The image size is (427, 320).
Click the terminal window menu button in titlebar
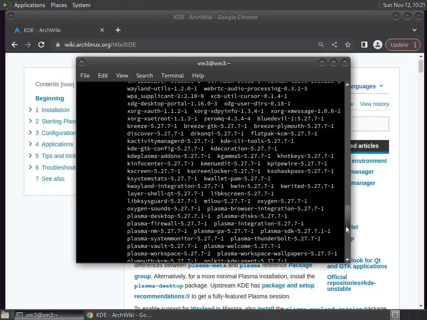click(82, 63)
